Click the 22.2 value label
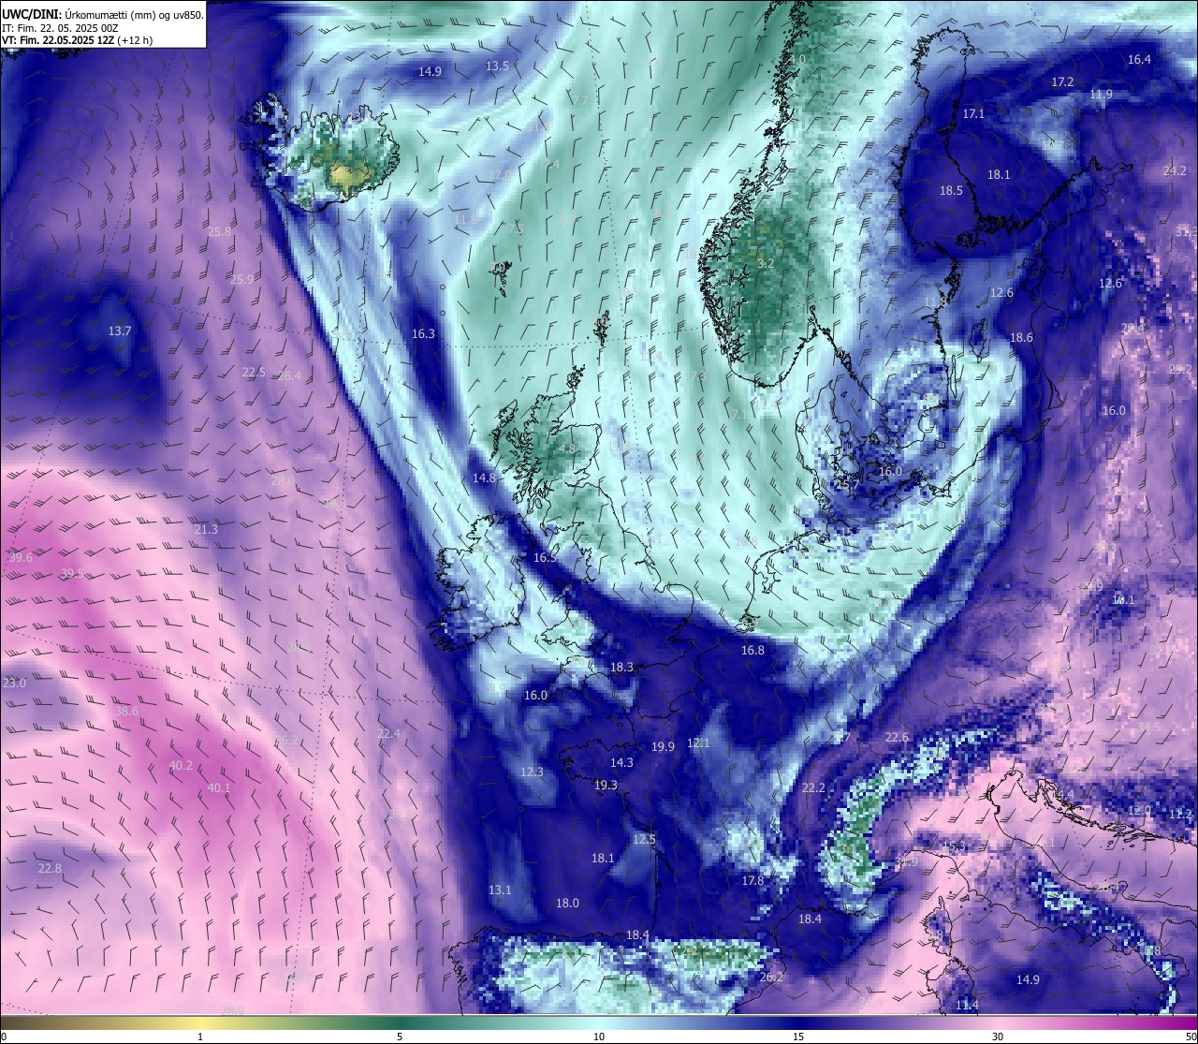The height and width of the screenshot is (1044, 1198). click(x=813, y=788)
